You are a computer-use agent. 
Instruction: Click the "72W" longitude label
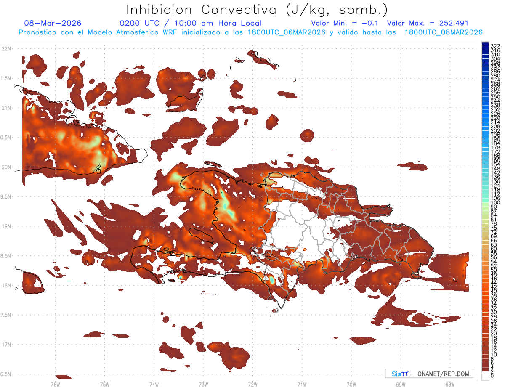(x=252, y=384)
